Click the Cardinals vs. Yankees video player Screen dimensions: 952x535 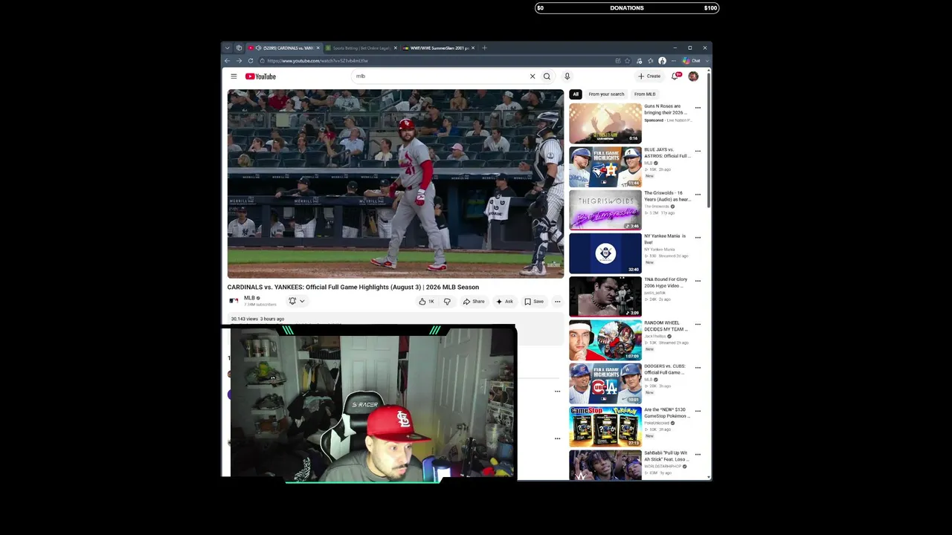pyautogui.click(x=396, y=184)
